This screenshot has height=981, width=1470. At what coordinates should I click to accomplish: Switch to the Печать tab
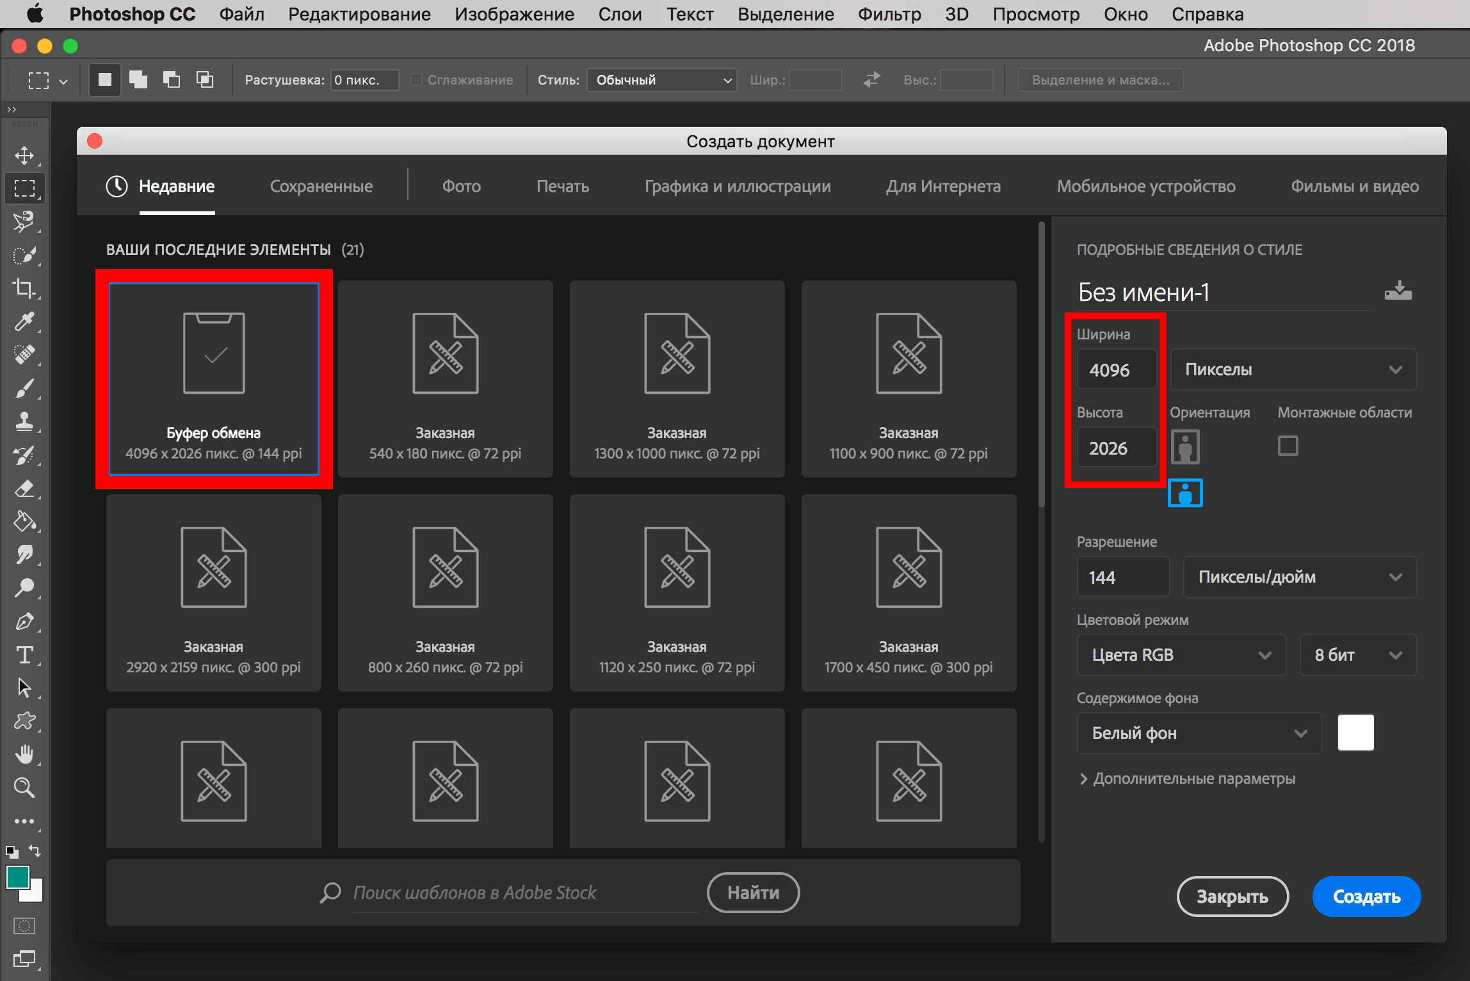[x=562, y=186]
